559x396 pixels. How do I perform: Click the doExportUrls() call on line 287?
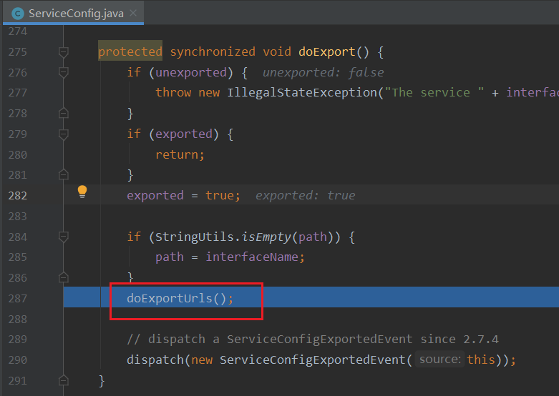180,298
